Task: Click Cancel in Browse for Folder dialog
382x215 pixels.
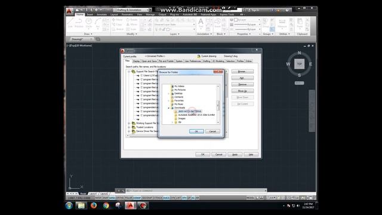Action: tap(212, 131)
